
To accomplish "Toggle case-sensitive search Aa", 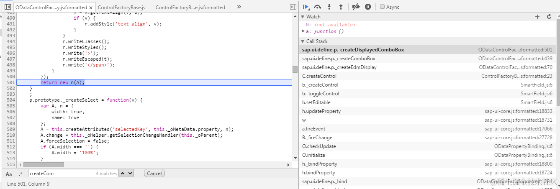I will 9,174.
